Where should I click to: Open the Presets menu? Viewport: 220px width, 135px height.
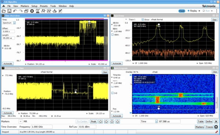[44, 6]
